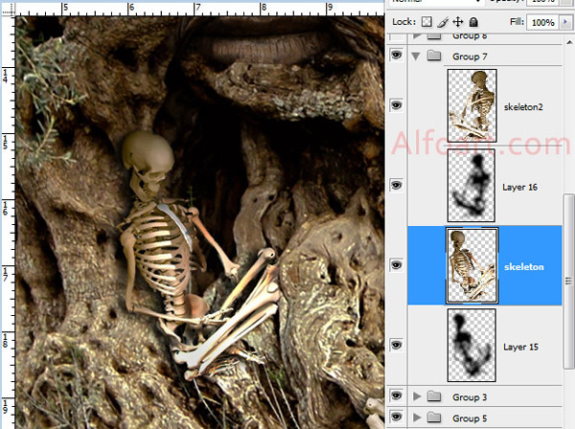575x429 pixels.
Task: Click the Fill value input field
Action: coord(541,22)
